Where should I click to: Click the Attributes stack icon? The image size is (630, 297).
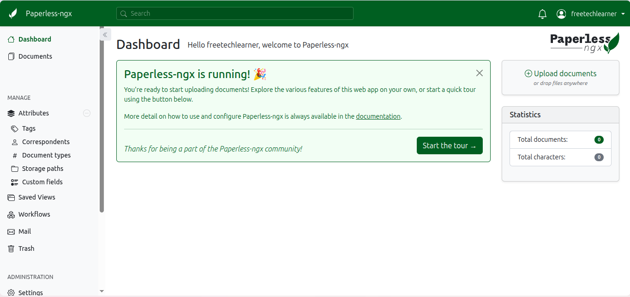(x=12, y=113)
